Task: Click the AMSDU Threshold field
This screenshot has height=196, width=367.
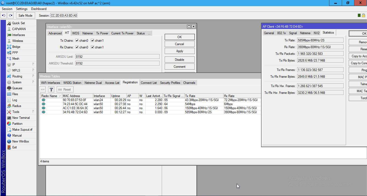Action: (x=117, y=63)
